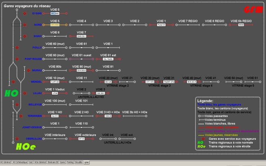Viewport: 266px width, 166px height.
Task: Click the red X marker beside PONT ROUGE
Action: 17,59
